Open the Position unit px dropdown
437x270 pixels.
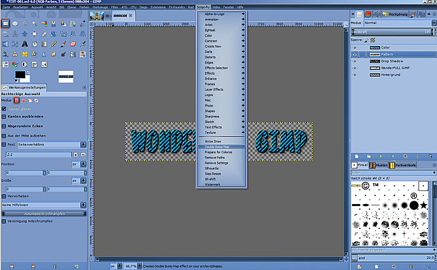[x=79, y=164]
